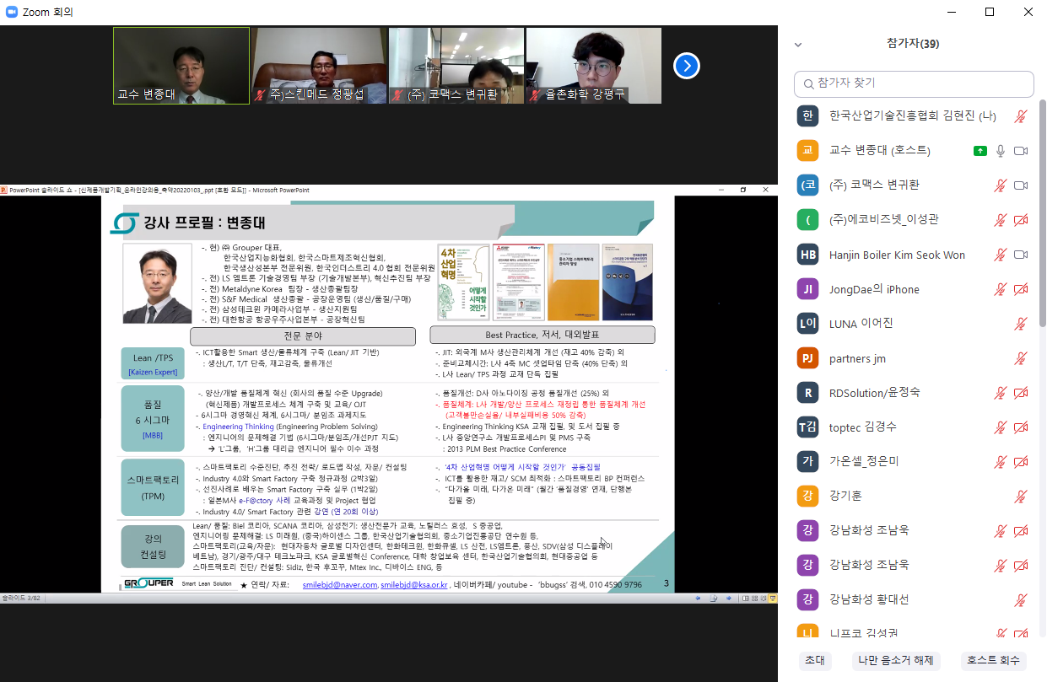Viewport: 1047px width, 682px height.
Task: Show more video tiles with the blue arrow
Action: point(687,66)
